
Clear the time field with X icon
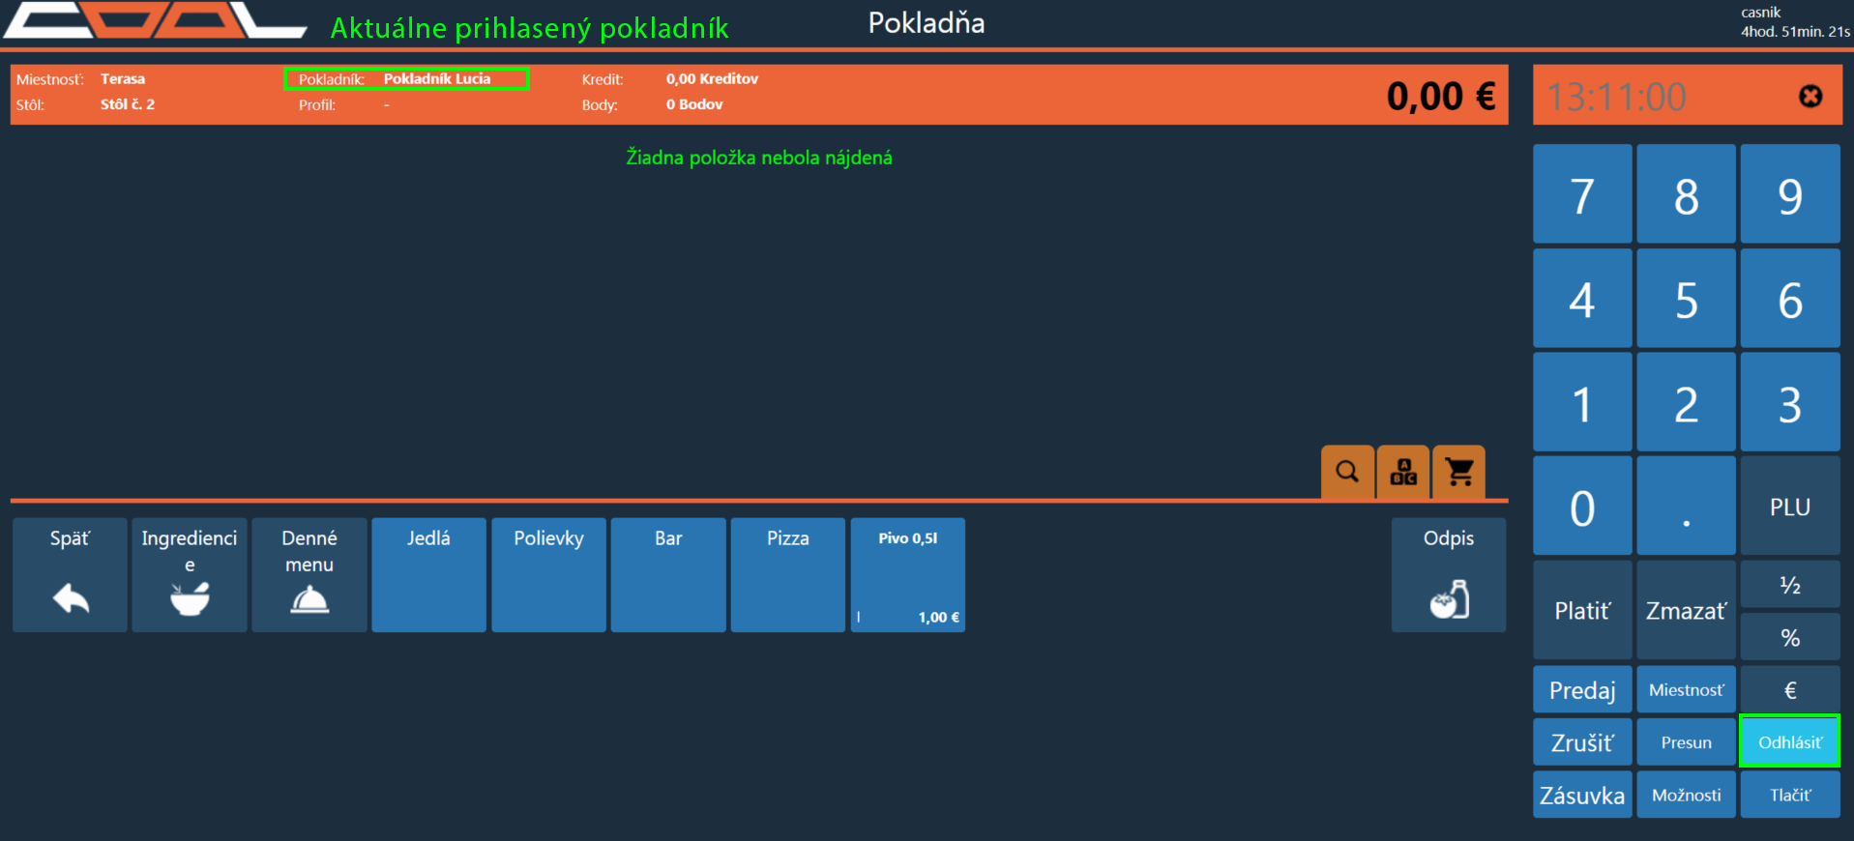[x=1810, y=97]
